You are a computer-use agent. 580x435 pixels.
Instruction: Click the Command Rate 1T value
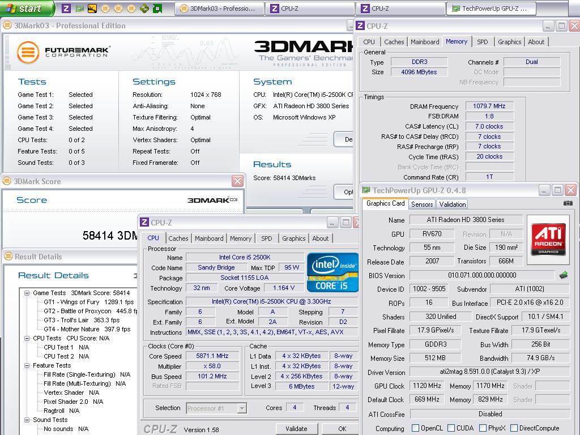(x=489, y=177)
